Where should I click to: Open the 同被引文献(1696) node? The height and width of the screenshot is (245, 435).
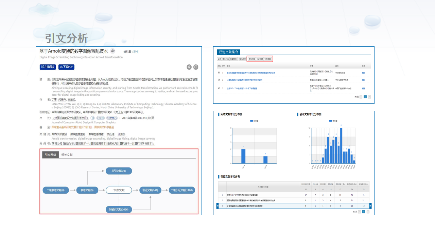point(119,209)
